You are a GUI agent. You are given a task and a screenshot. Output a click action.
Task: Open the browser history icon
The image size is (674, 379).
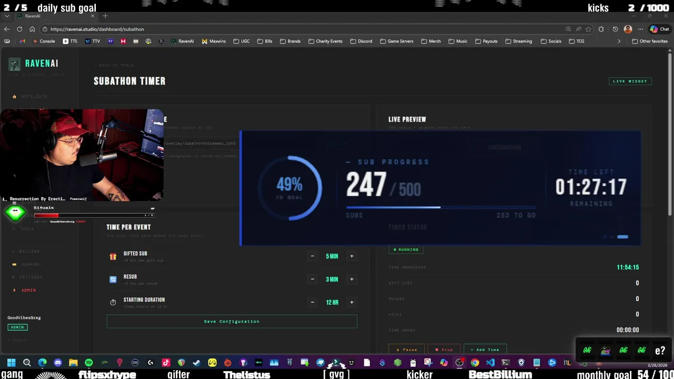tap(615, 29)
